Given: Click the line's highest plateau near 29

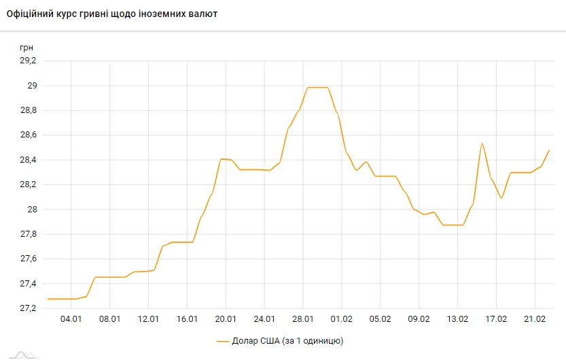Looking at the screenshot, I should coord(318,87).
